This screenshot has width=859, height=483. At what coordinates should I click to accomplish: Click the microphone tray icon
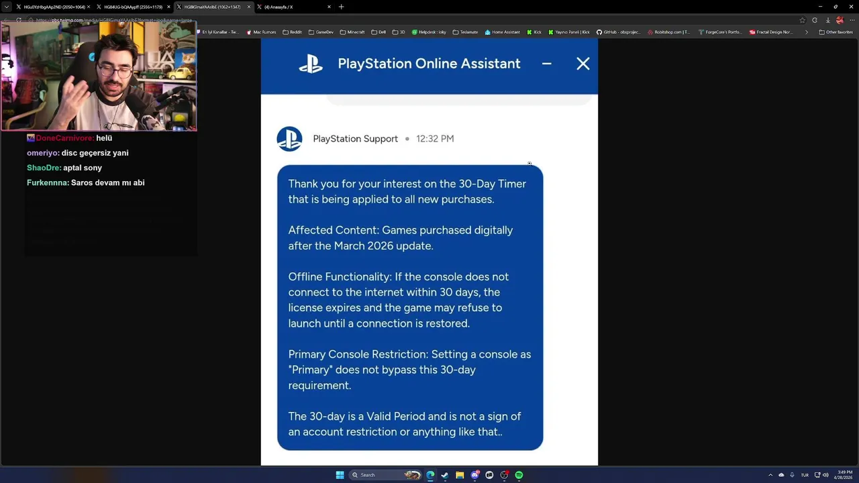[x=792, y=475]
